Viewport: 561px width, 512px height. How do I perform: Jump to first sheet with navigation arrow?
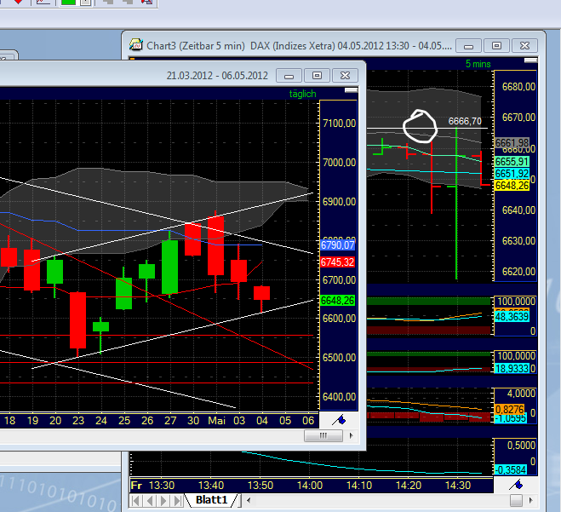pos(135,500)
